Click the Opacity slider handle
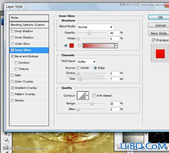Image resolution: width=169 pixels, height=153 pixels. [89, 33]
